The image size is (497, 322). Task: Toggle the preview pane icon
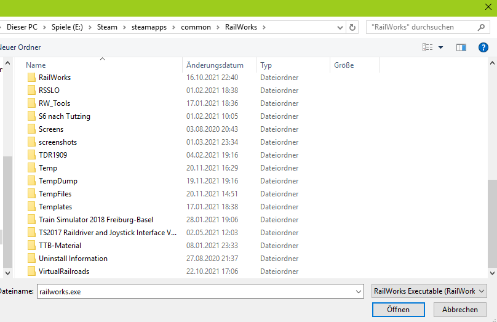(461, 47)
